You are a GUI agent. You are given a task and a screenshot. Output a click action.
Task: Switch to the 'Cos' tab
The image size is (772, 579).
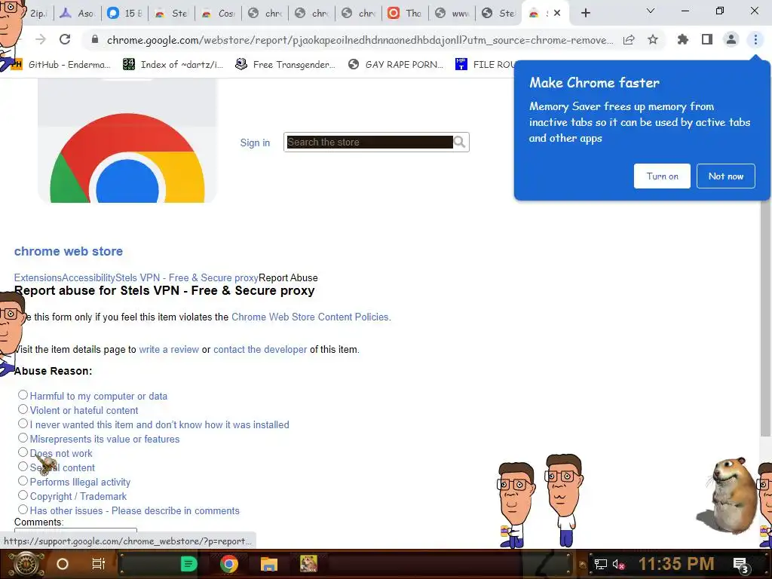[x=219, y=14]
